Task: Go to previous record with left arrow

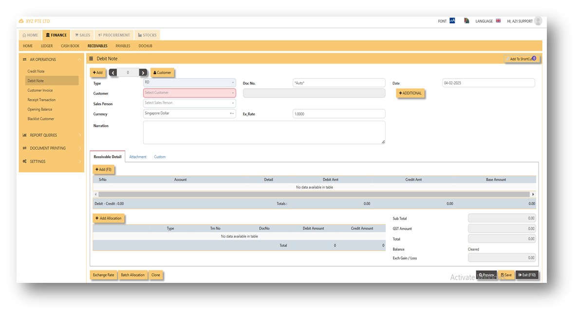Action: coord(113,73)
